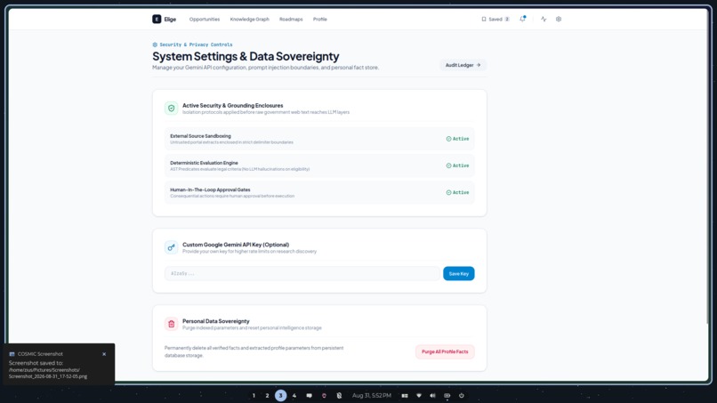Click the green shield icon for Security Enclosures
The height and width of the screenshot is (403, 717).
pyautogui.click(x=171, y=109)
